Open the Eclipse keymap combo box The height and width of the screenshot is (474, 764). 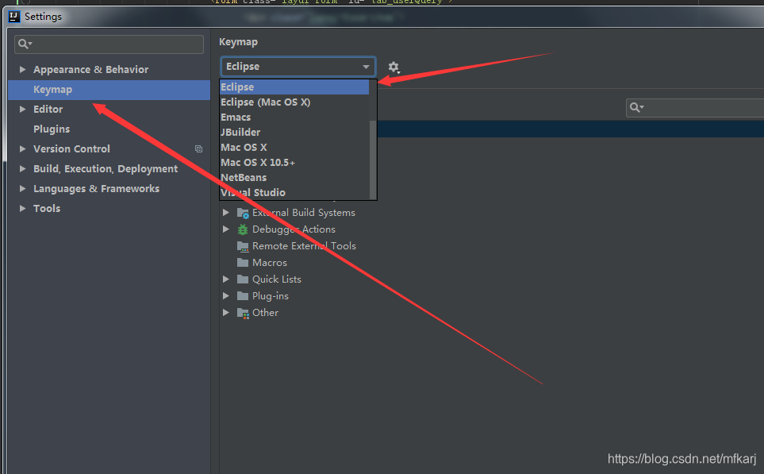click(298, 67)
